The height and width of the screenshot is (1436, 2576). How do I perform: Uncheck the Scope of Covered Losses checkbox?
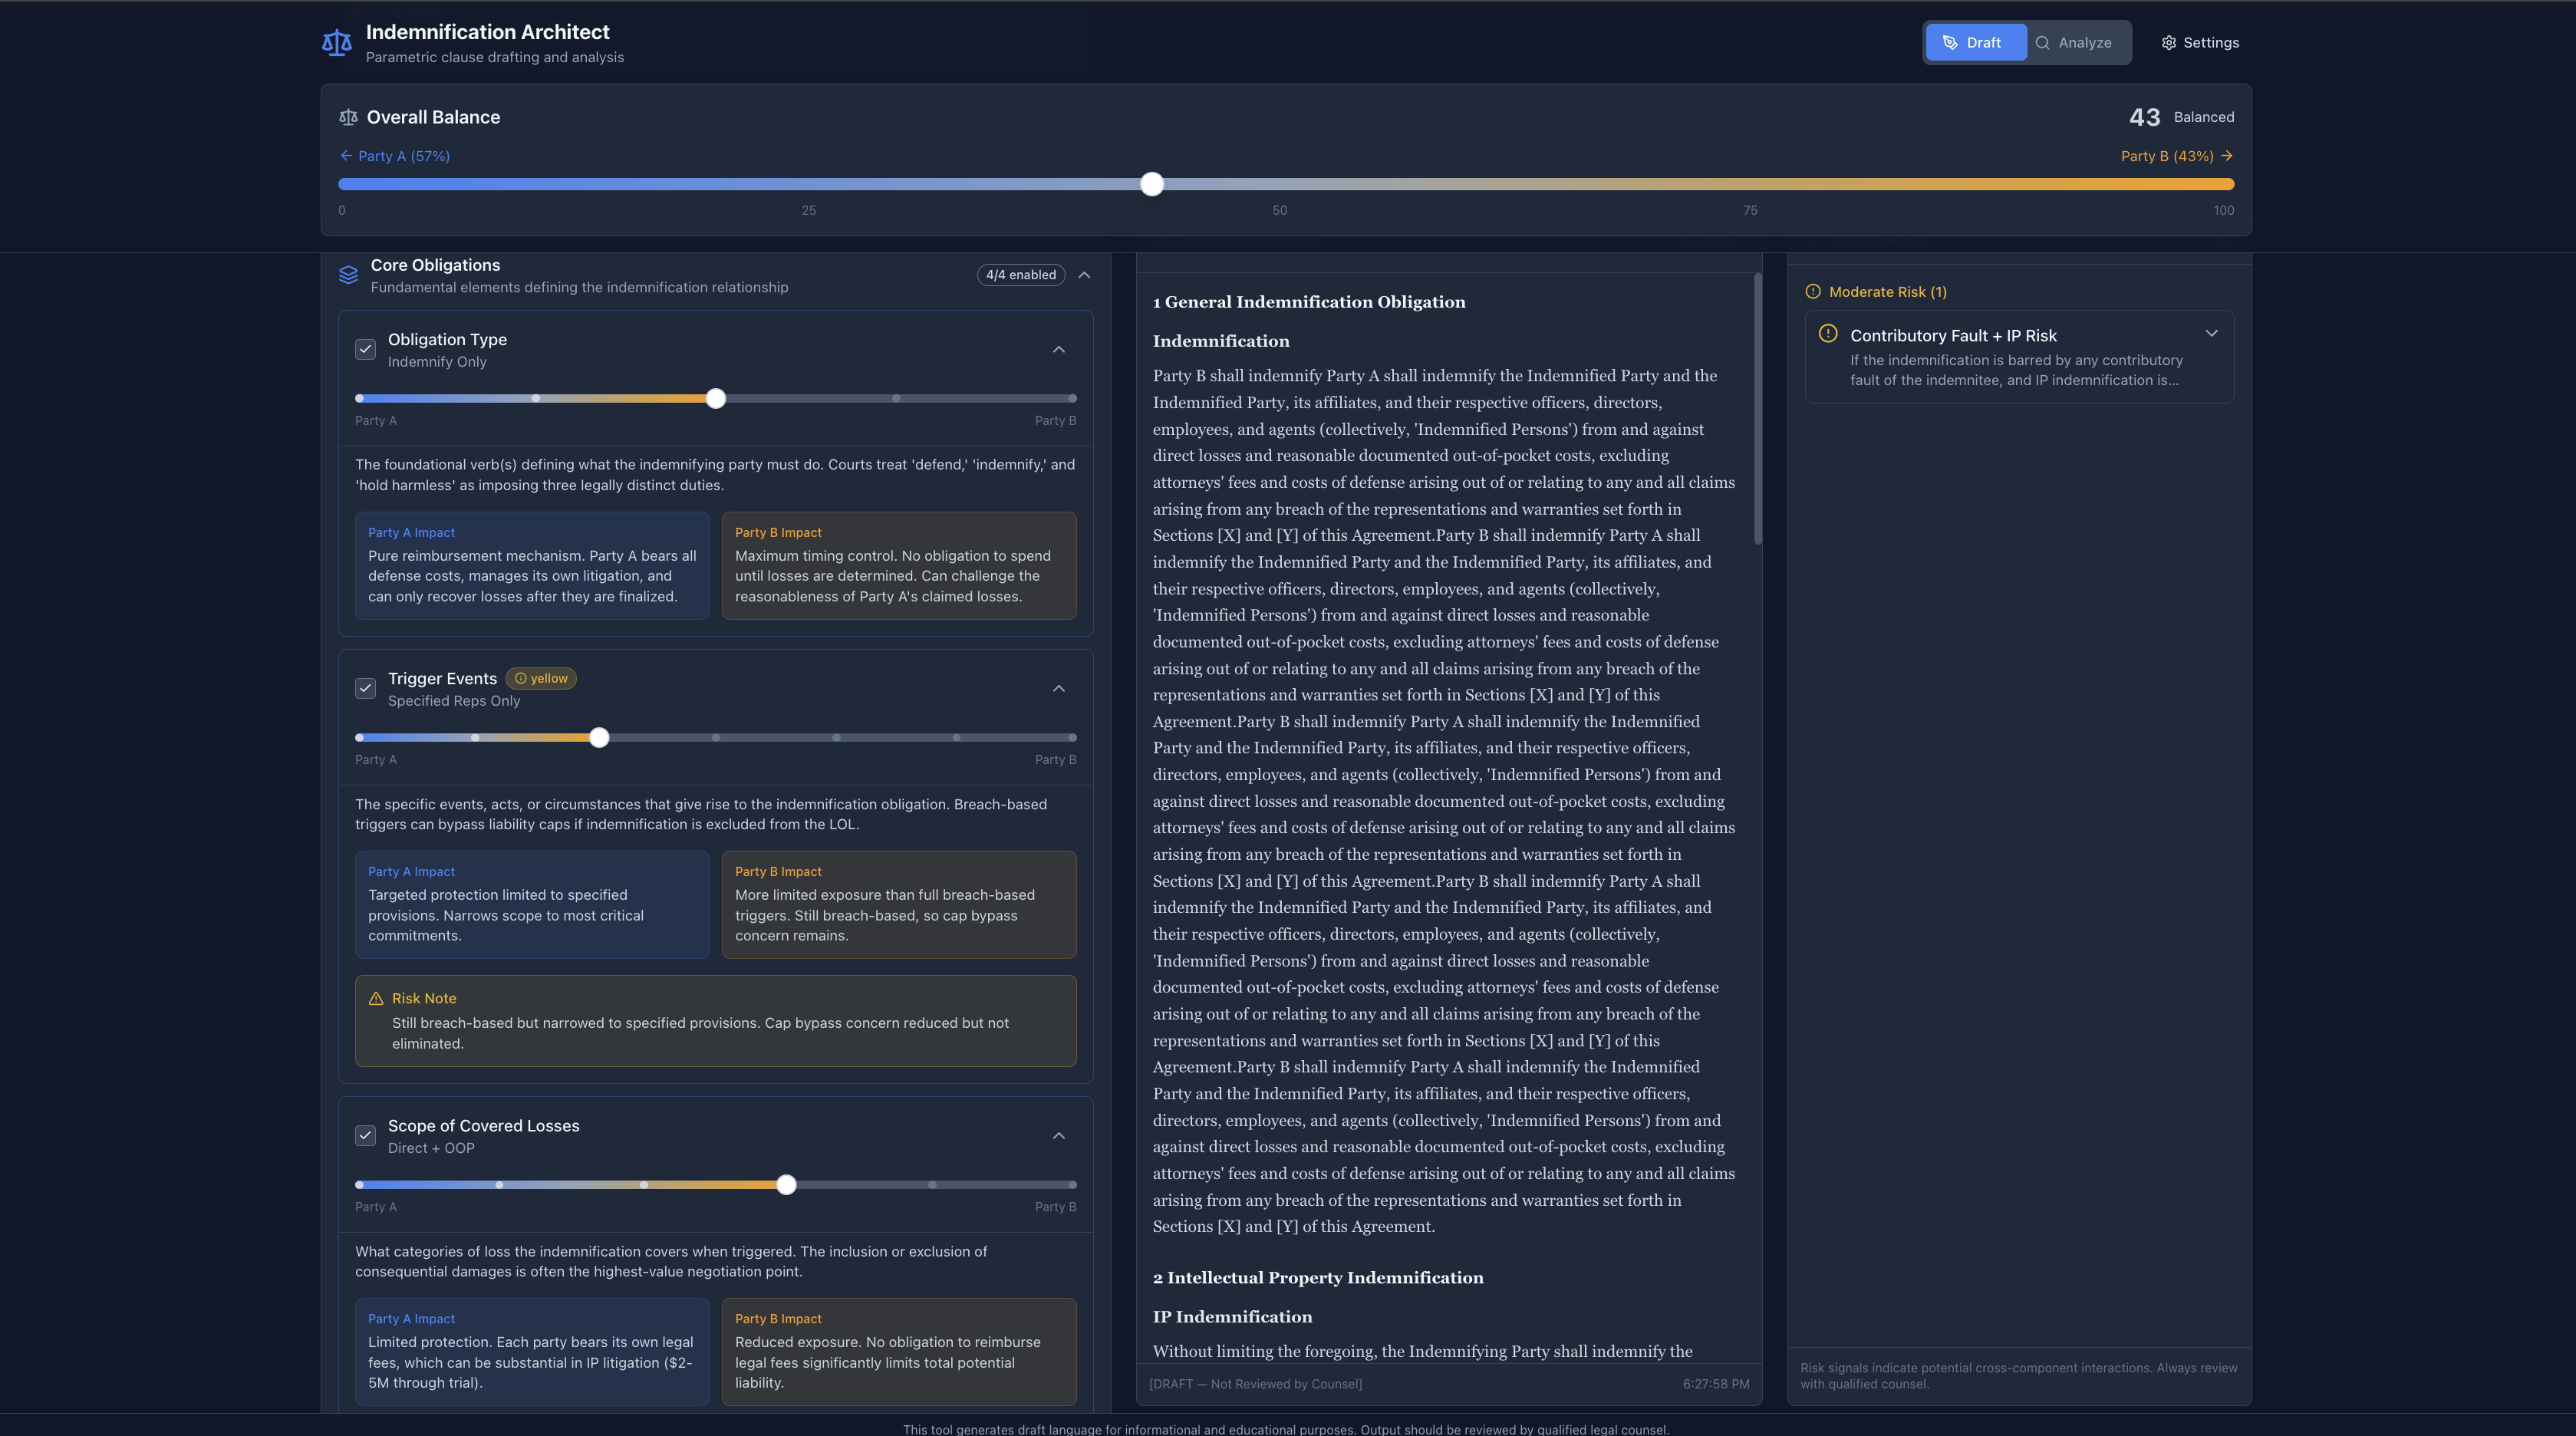[x=365, y=1136]
